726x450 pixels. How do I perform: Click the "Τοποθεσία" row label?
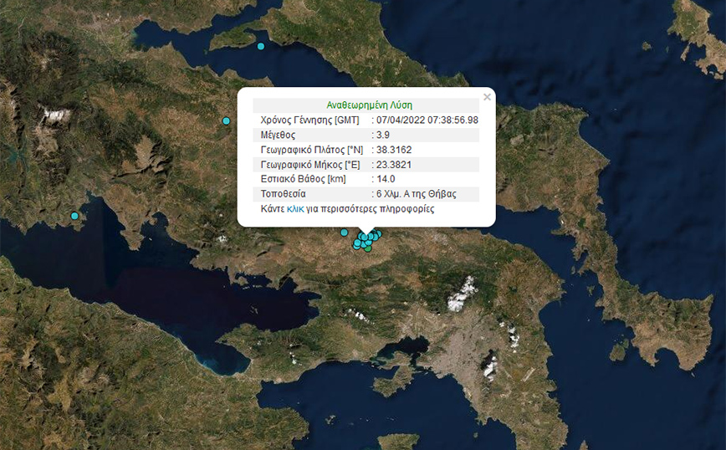(x=284, y=194)
